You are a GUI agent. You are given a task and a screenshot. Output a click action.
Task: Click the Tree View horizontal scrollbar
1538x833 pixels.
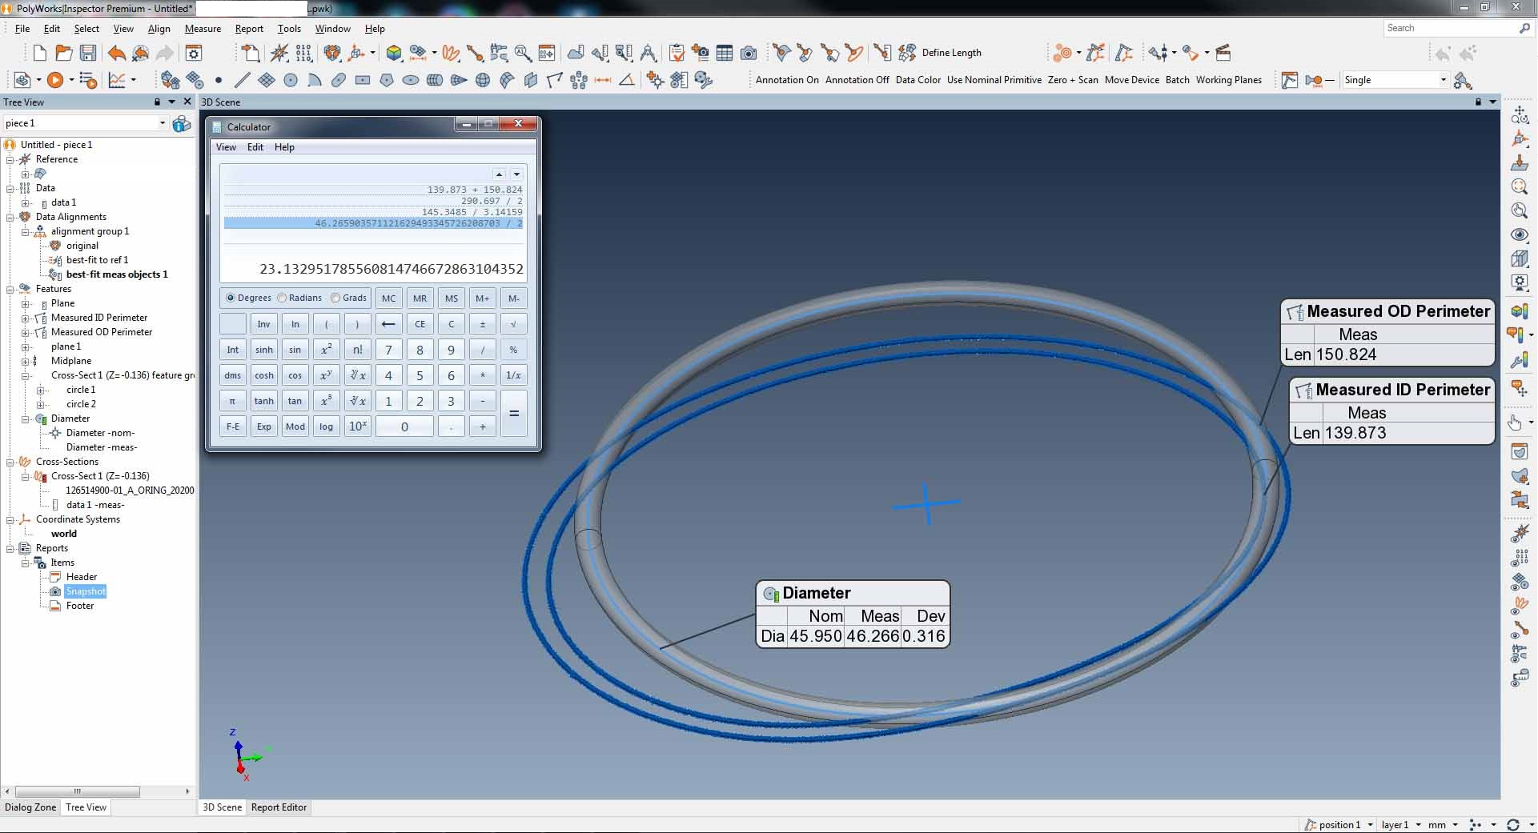(x=78, y=791)
